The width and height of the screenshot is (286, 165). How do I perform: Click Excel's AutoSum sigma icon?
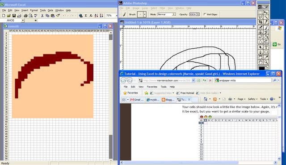[86, 16]
